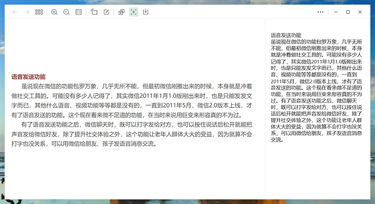Click image line starting 有了语音发送的功能。这个现在
The width and height of the screenshot is (375, 204).
[127, 115]
